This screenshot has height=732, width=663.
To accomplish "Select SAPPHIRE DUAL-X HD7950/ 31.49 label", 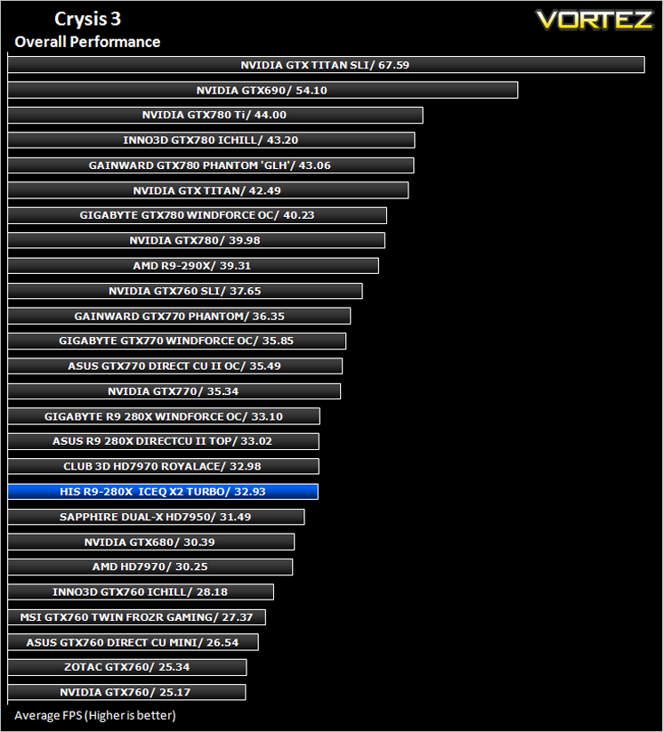I will pos(155,517).
